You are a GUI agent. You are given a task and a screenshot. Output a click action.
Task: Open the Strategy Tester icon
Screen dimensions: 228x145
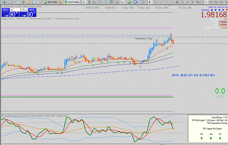[x=39, y=2]
